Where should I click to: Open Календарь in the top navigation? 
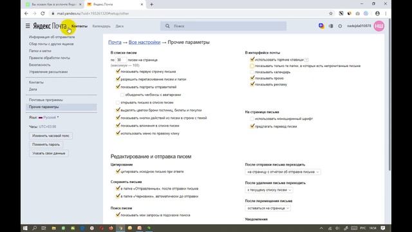point(102,26)
